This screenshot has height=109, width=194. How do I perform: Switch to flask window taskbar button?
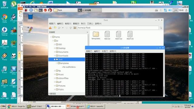click(65, 10)
